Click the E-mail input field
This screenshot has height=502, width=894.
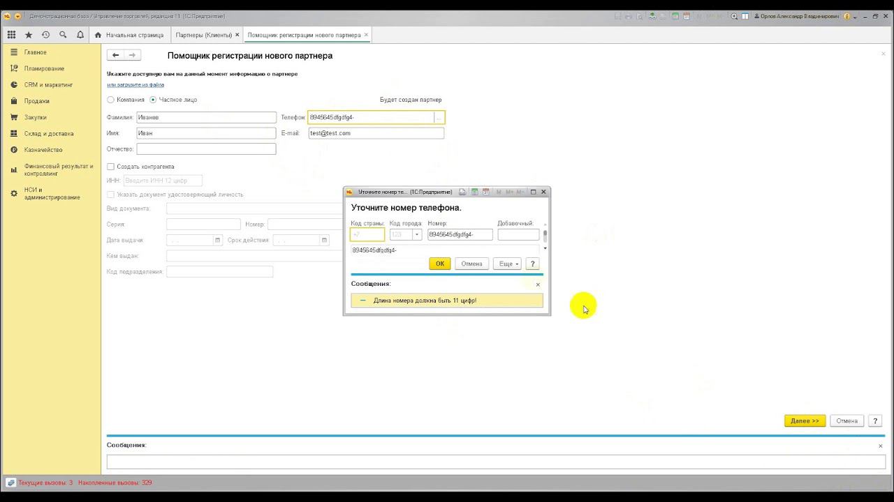(376, 133)
